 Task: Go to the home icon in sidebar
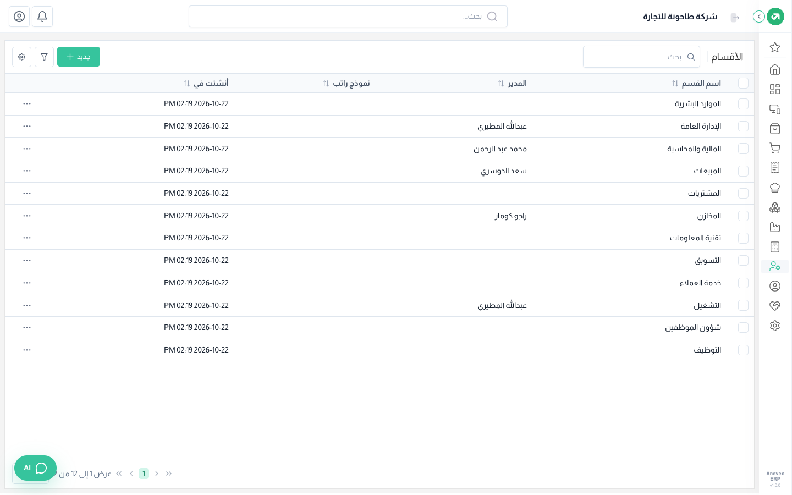tap(775, 69)
